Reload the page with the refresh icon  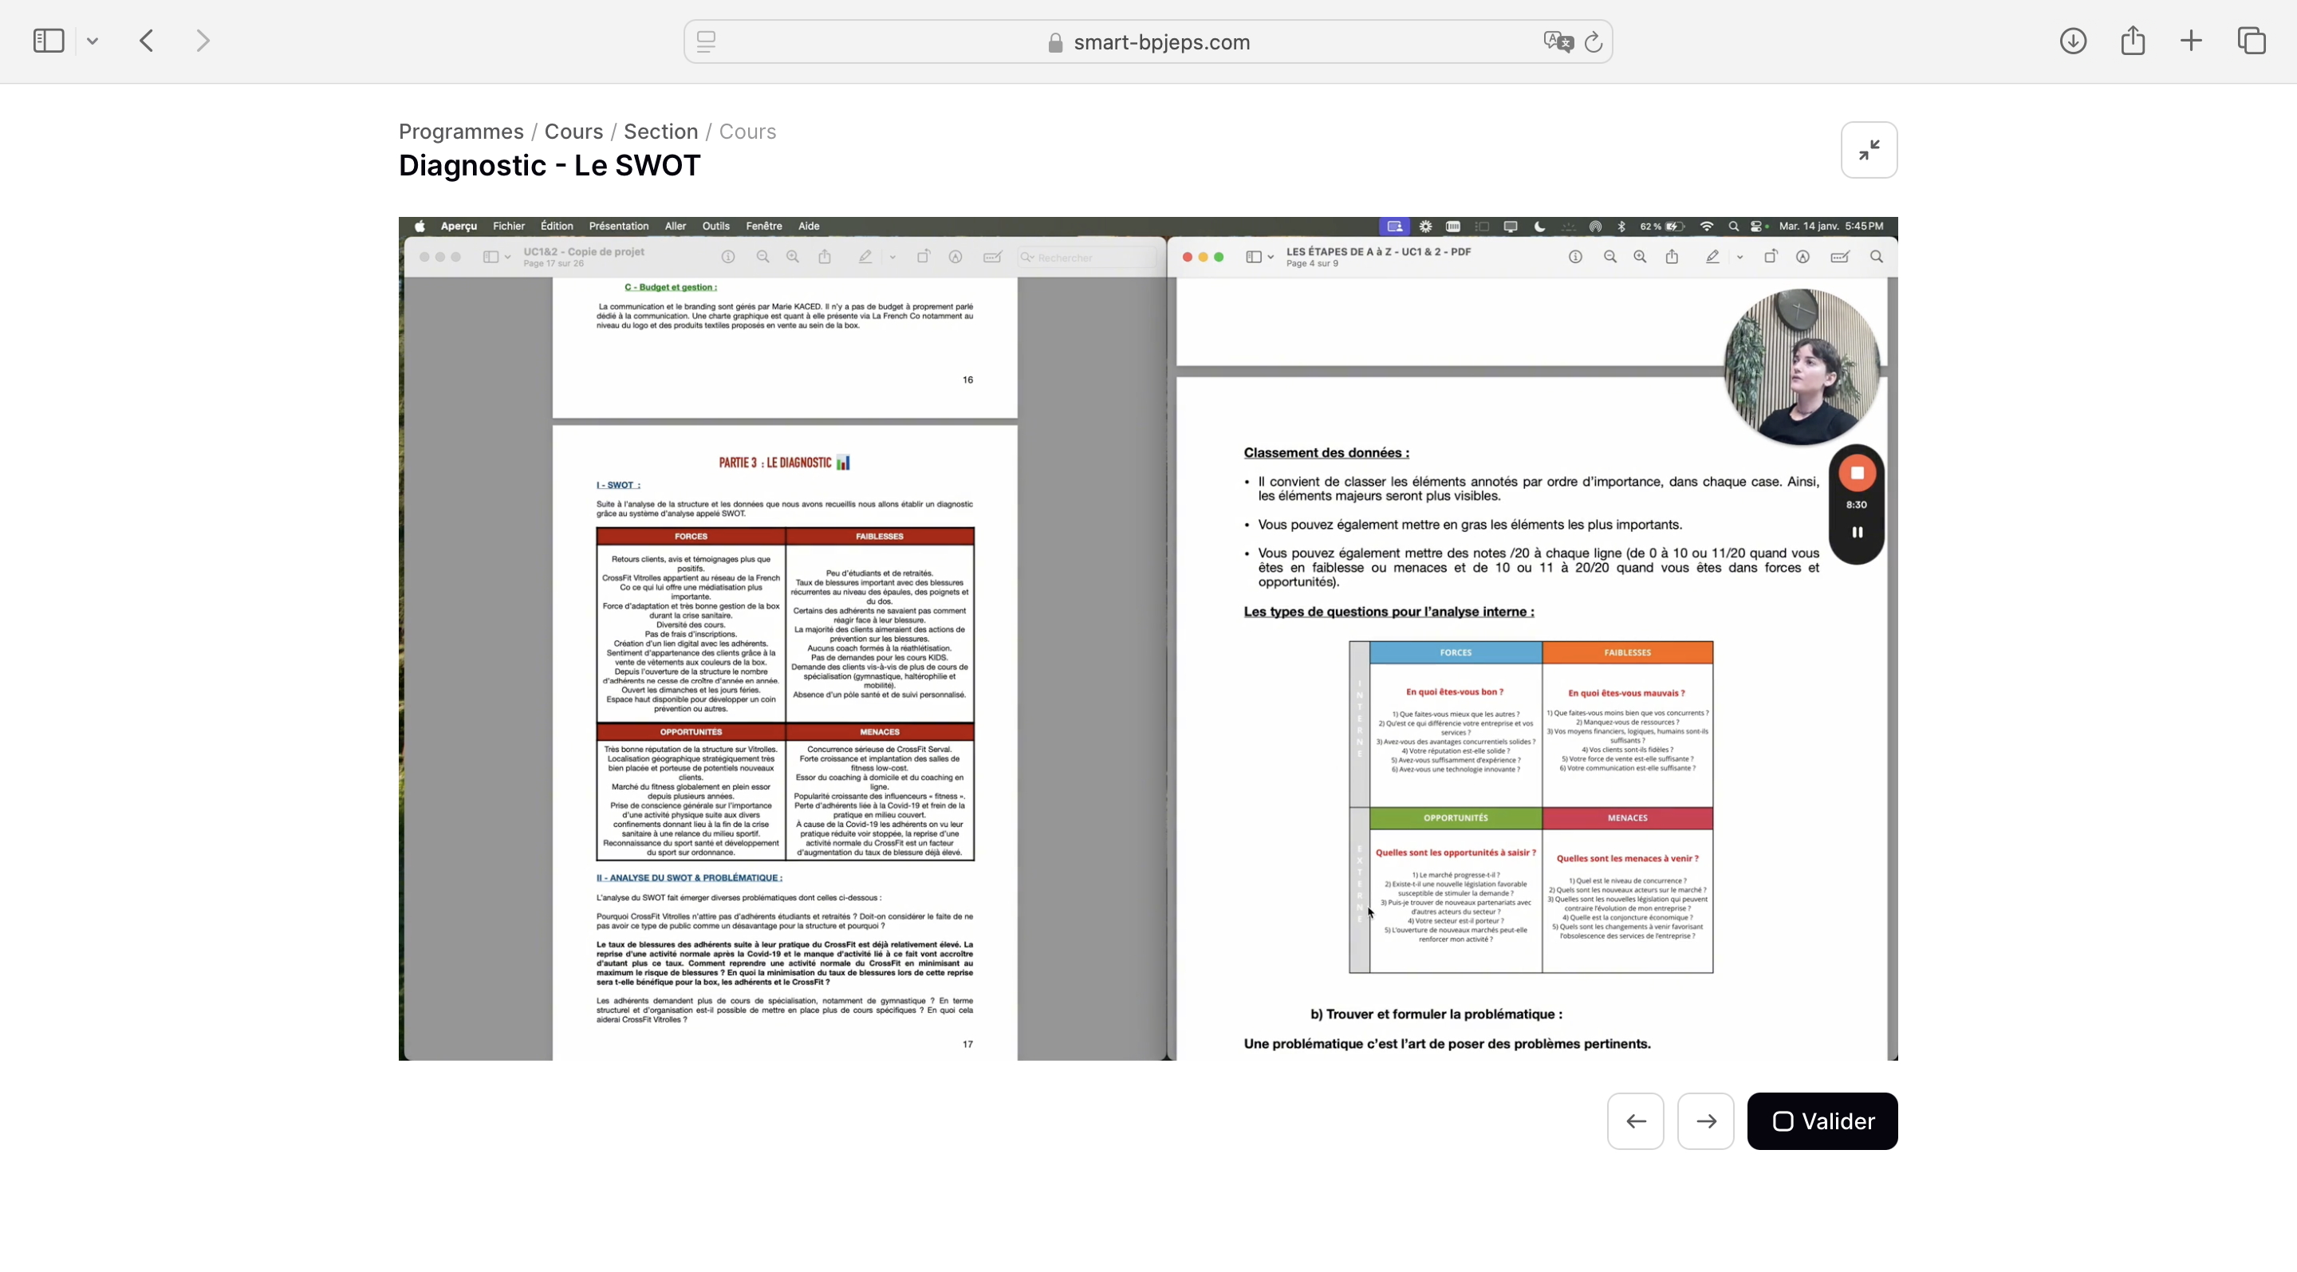[x=1594, y=42]
